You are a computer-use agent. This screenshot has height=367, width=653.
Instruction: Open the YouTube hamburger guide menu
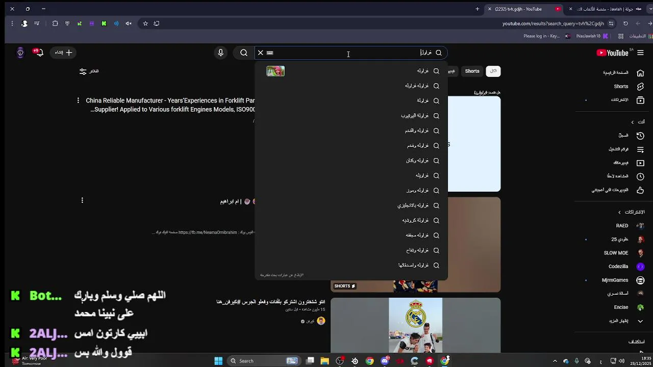(640, 53)
